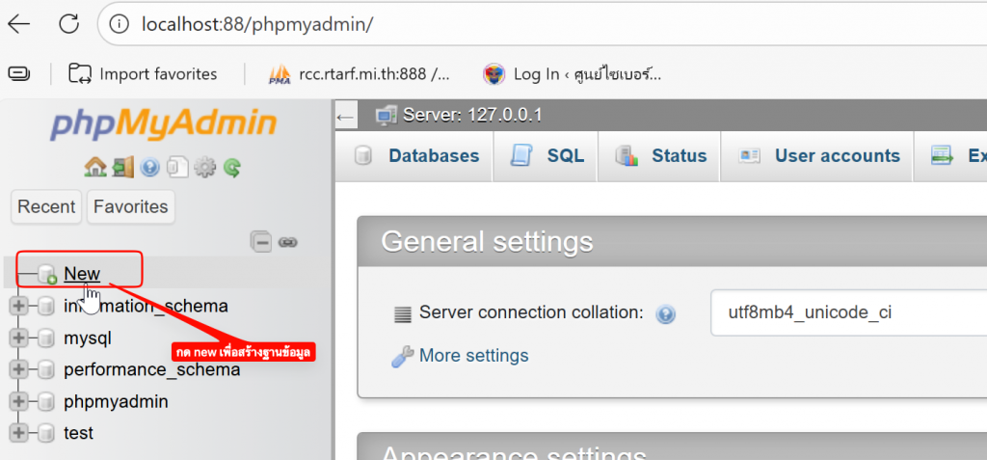Toggle the link with main panel icon

point(287,242)
